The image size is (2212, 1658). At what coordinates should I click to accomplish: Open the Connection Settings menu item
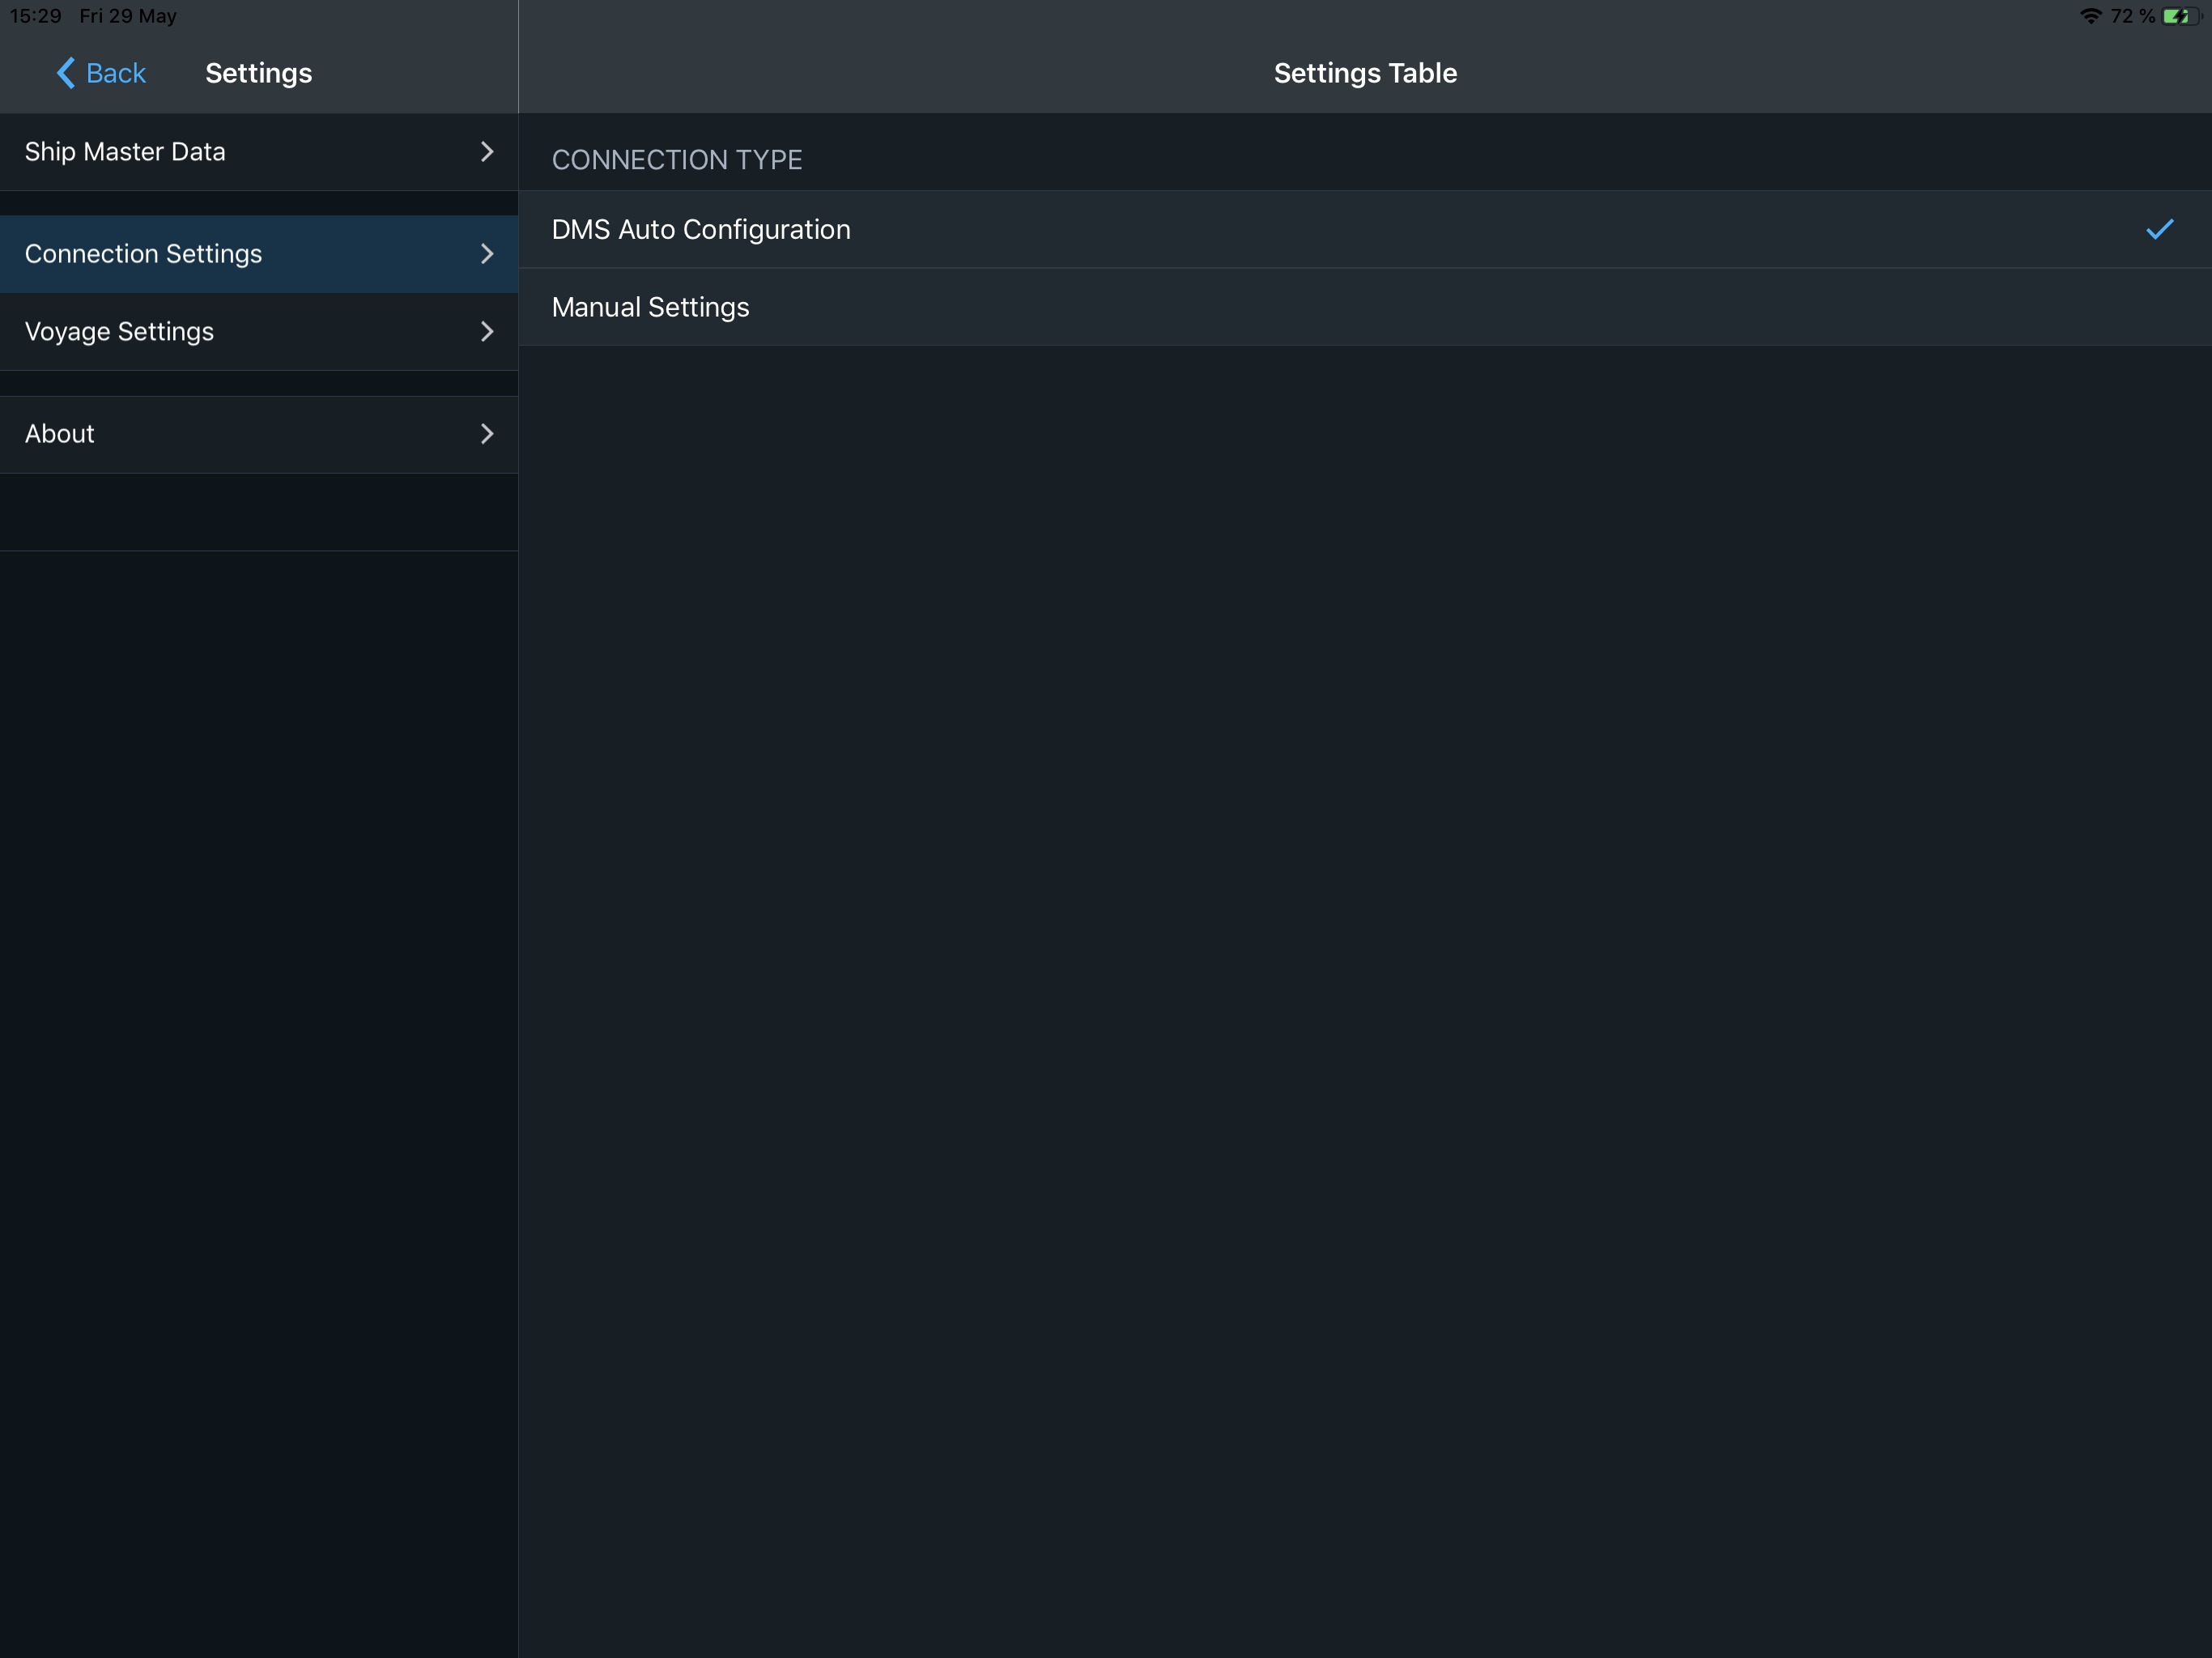(143, 254)
